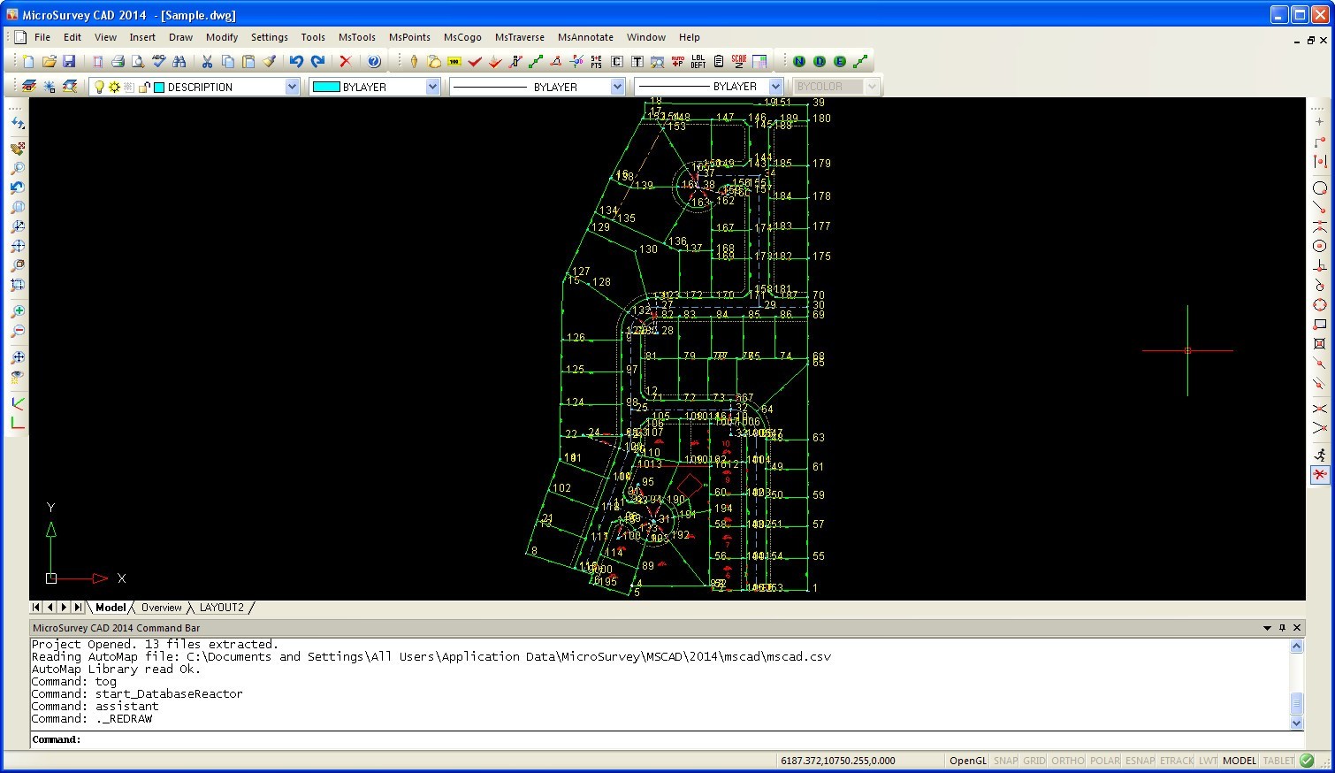Run the spell check ABC icon
Screen dimensions: 1335x773
tap(158, 61)
